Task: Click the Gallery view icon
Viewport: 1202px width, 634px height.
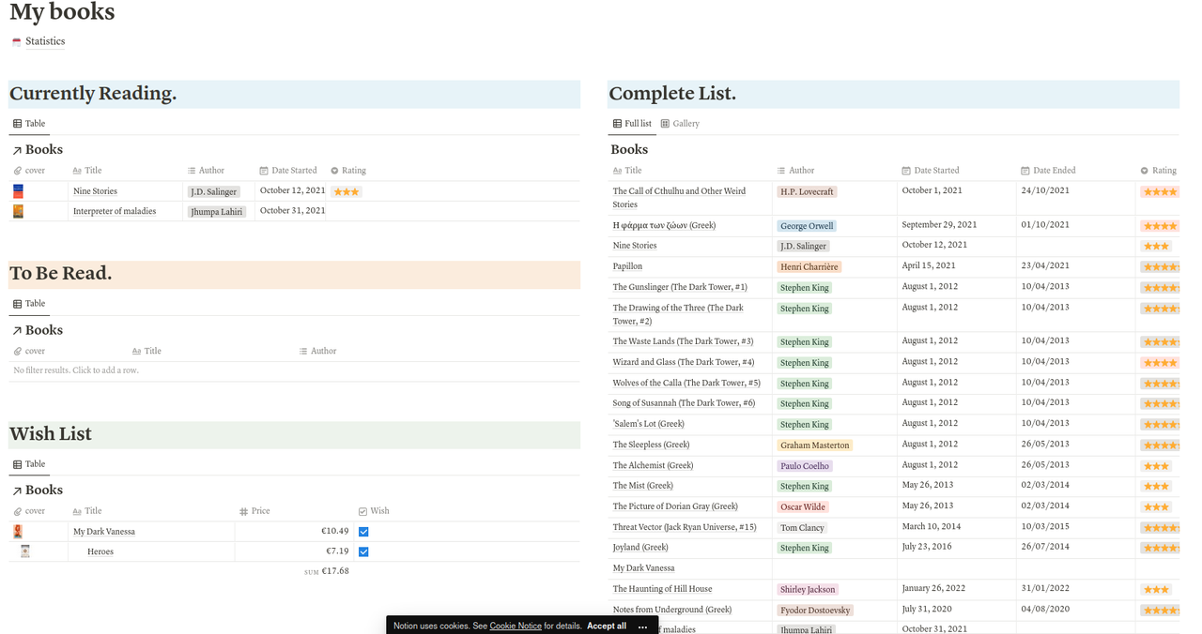Action: pos(665,124)
